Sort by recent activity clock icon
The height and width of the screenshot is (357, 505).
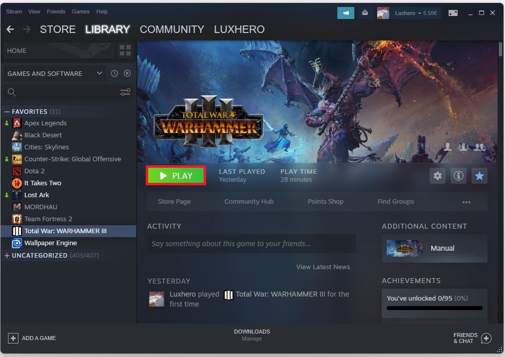point(114,73)
